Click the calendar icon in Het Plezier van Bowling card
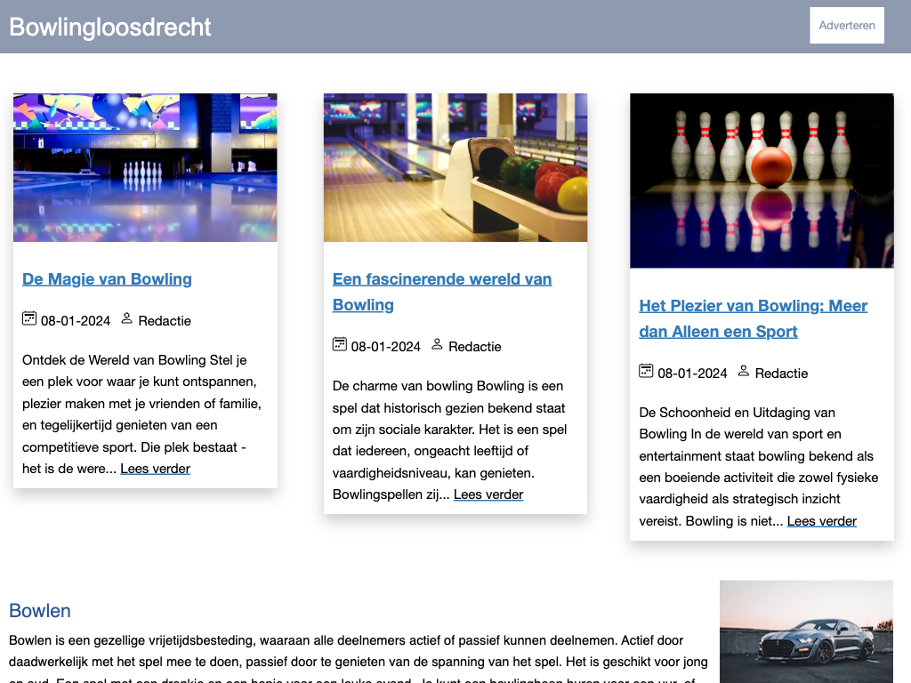 click(x=646, y=371)
